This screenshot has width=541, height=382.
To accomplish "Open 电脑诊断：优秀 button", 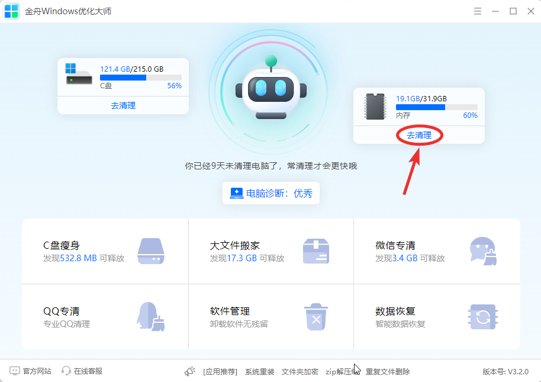I will point(271,193).
